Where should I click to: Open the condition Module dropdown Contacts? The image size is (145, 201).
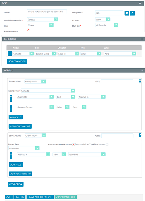point(23,54)
